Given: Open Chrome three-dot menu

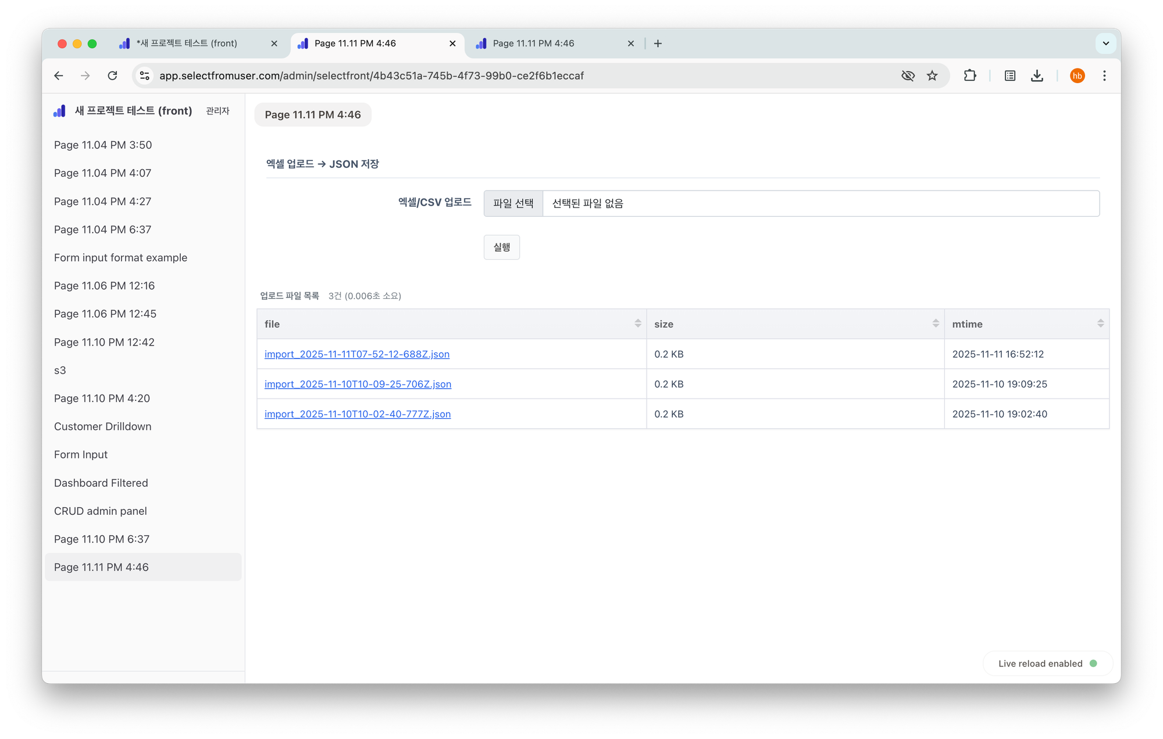Looking at the screenshot, I should [x=1104, y=76].
